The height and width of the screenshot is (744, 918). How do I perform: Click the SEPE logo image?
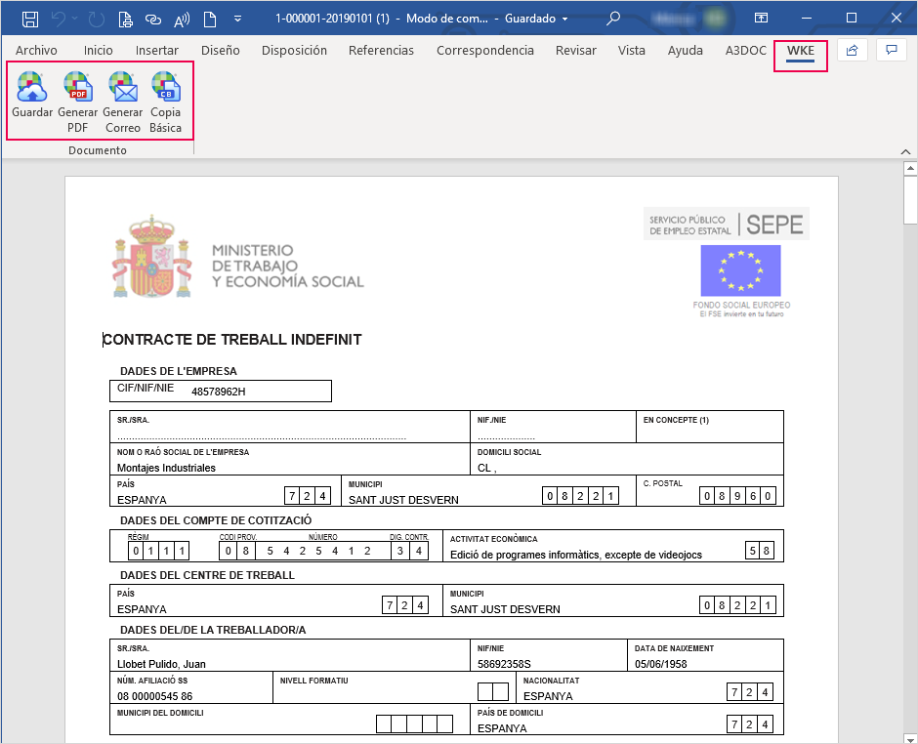click(727, 224)
